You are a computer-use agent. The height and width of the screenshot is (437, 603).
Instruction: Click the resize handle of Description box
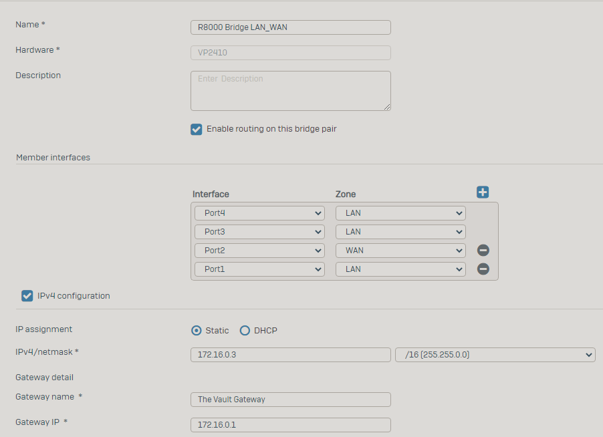[387, 107]
